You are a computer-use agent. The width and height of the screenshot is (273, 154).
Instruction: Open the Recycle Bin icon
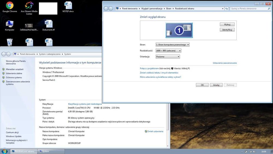(x=10, y=42)
